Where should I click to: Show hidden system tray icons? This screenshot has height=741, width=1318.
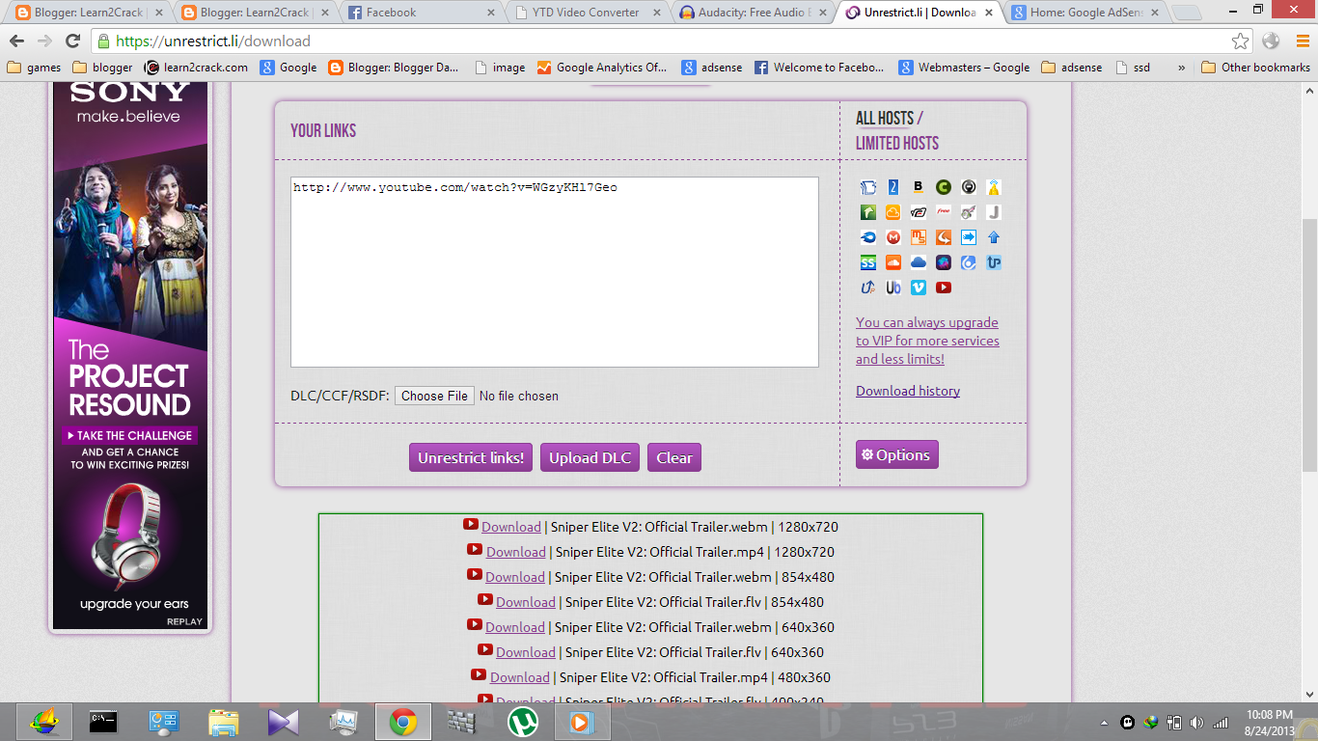point(1104,722)
